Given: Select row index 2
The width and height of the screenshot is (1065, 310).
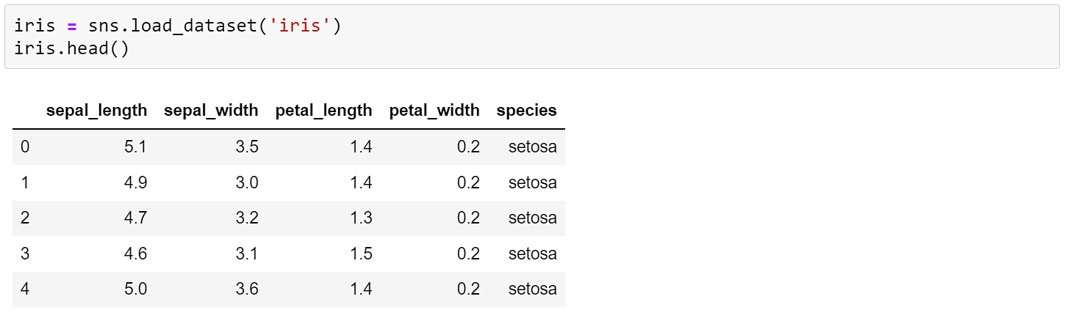Looking at the screenshot, I should click(x=25, y=218).
